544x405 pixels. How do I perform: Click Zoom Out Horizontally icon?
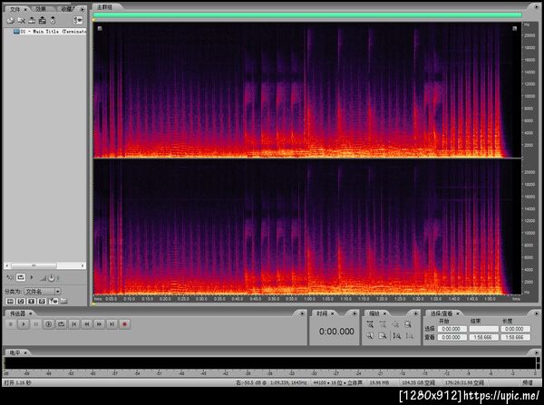coord(383,324)
